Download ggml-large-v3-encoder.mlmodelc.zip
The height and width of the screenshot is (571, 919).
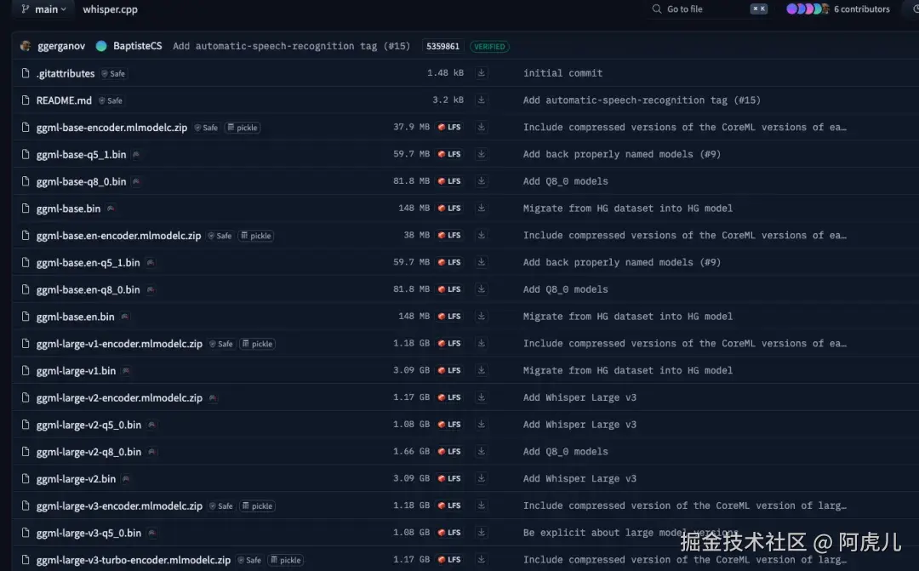481,505
